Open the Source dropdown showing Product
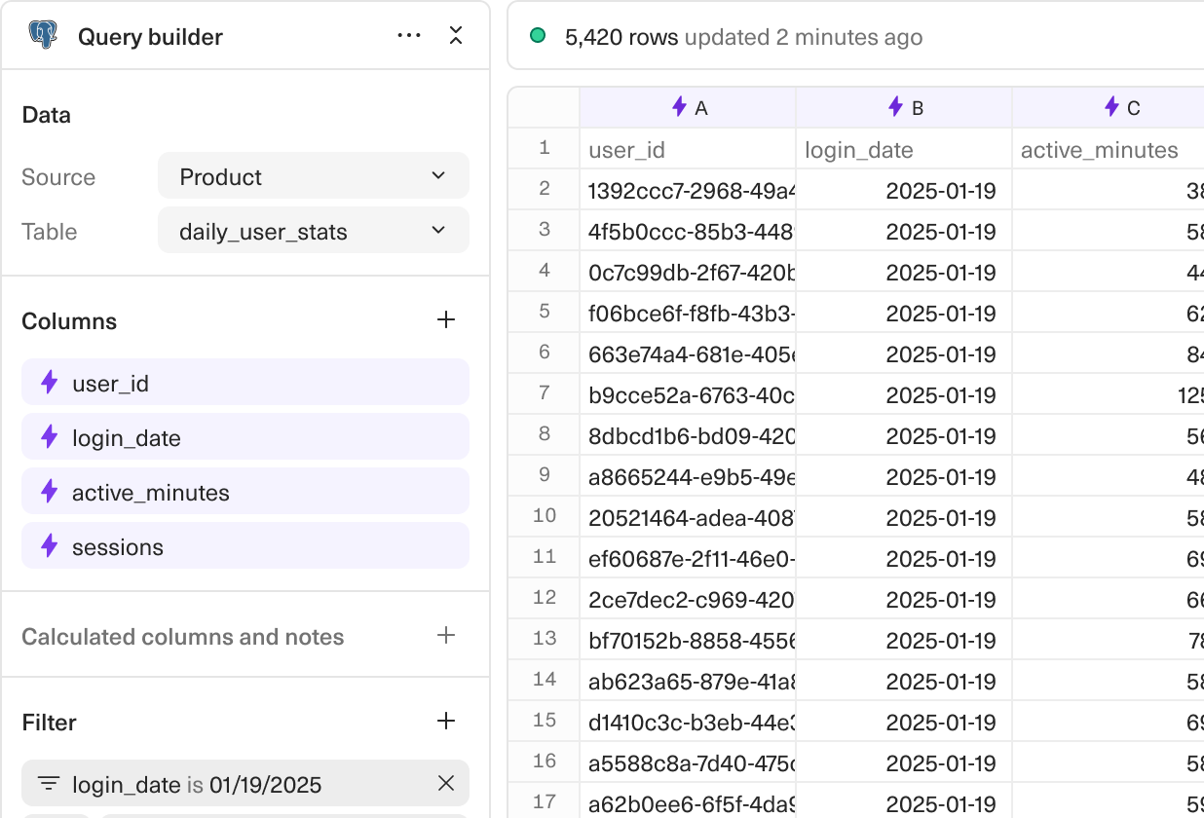 point(314,176)
